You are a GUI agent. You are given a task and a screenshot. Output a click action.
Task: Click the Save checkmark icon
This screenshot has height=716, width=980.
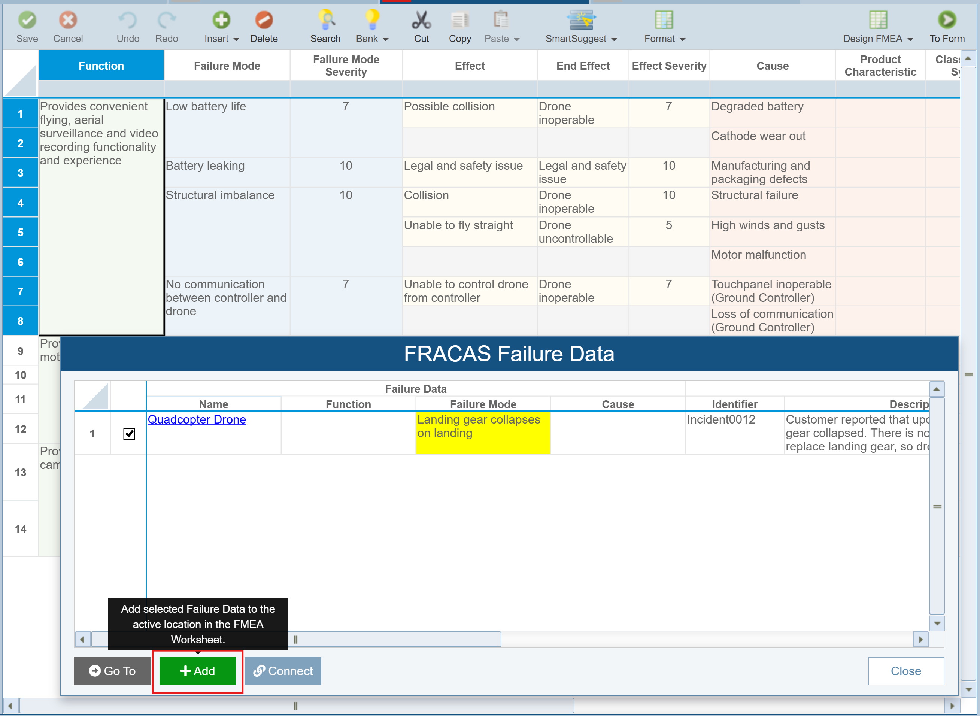(27, 20)
